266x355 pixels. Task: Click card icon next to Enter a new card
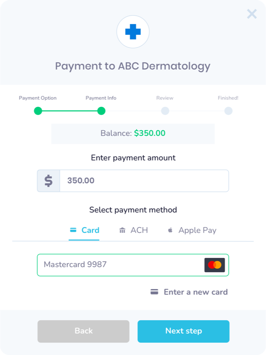154,292
